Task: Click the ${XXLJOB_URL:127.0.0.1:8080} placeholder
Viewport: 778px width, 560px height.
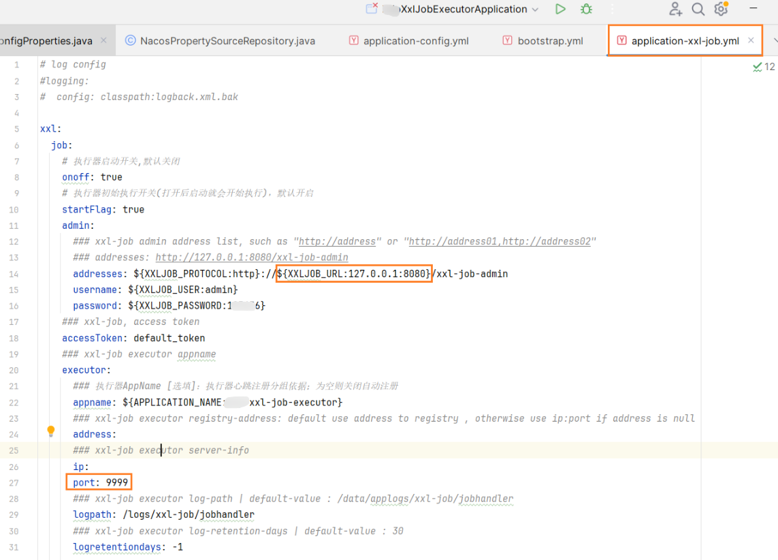Action: point(354,274)
